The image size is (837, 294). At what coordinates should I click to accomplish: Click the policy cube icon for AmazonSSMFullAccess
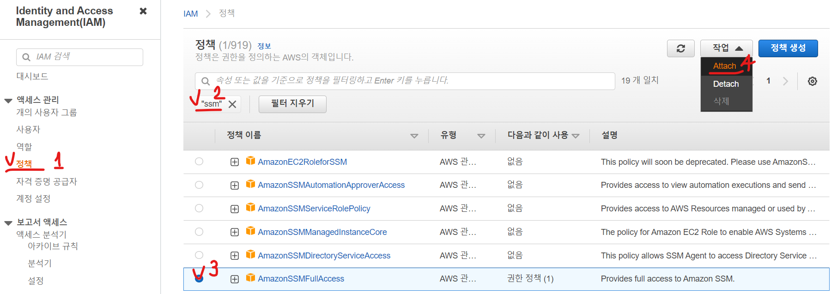click(x=250, y=277)
